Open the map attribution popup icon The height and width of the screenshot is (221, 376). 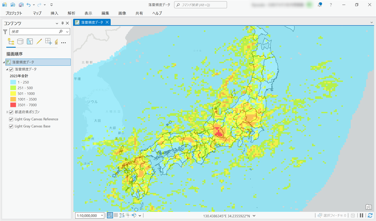tap(368, 207)
